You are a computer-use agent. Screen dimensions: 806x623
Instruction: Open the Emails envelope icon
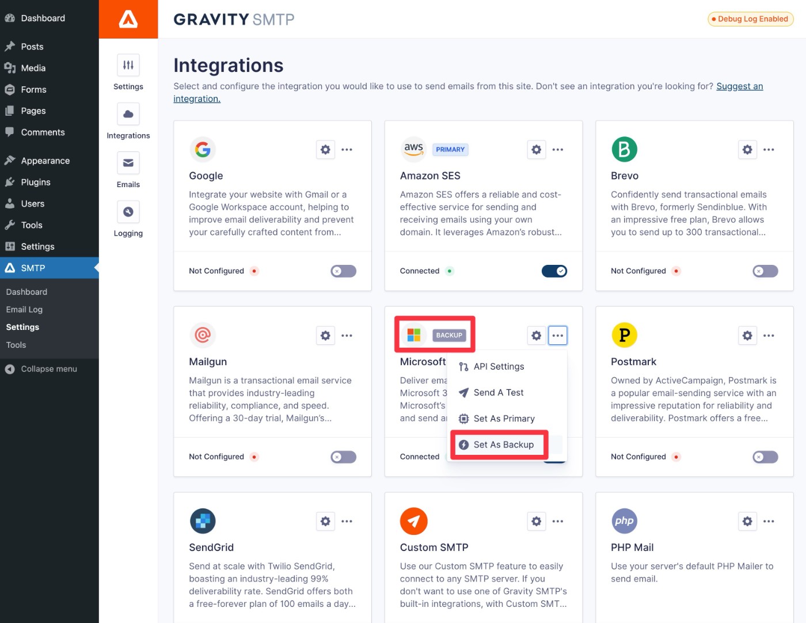pos(128,163)
